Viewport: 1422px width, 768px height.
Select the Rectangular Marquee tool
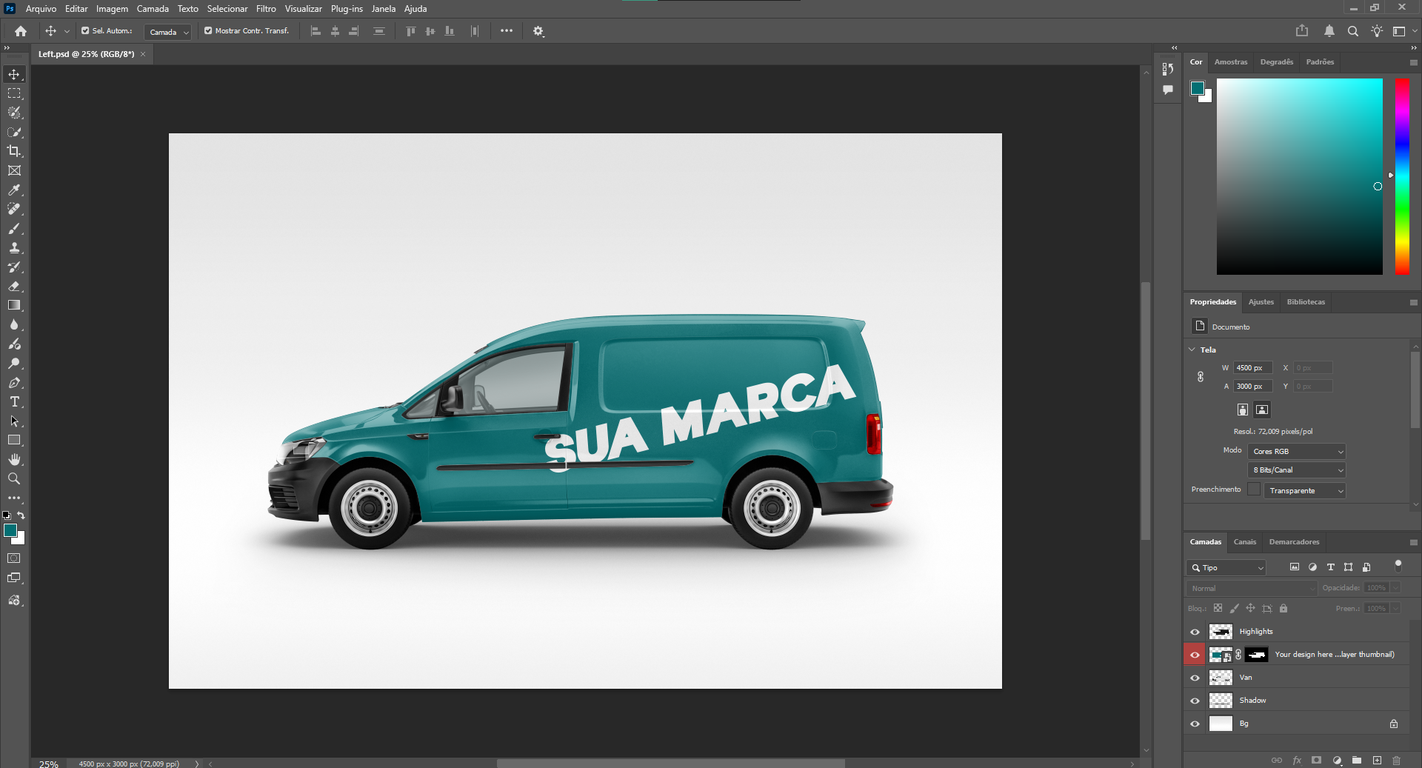[14, 93]
